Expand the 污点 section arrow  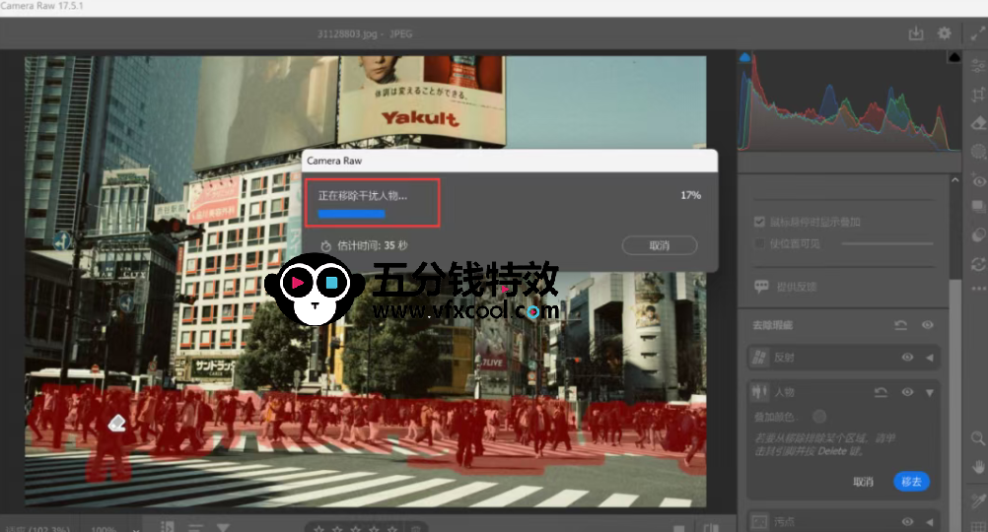tap(929, 521)
